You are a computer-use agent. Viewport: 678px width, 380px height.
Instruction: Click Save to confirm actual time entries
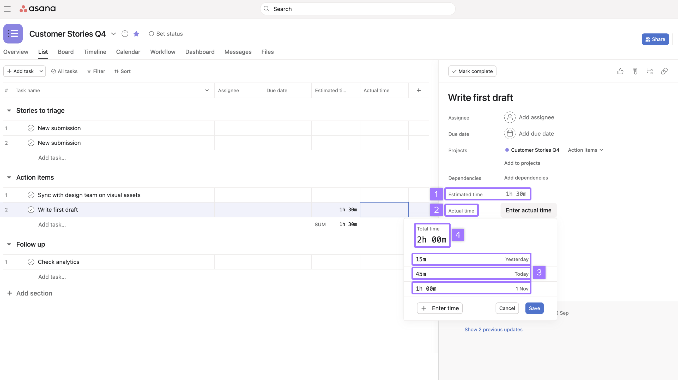(x=534, y=308)
